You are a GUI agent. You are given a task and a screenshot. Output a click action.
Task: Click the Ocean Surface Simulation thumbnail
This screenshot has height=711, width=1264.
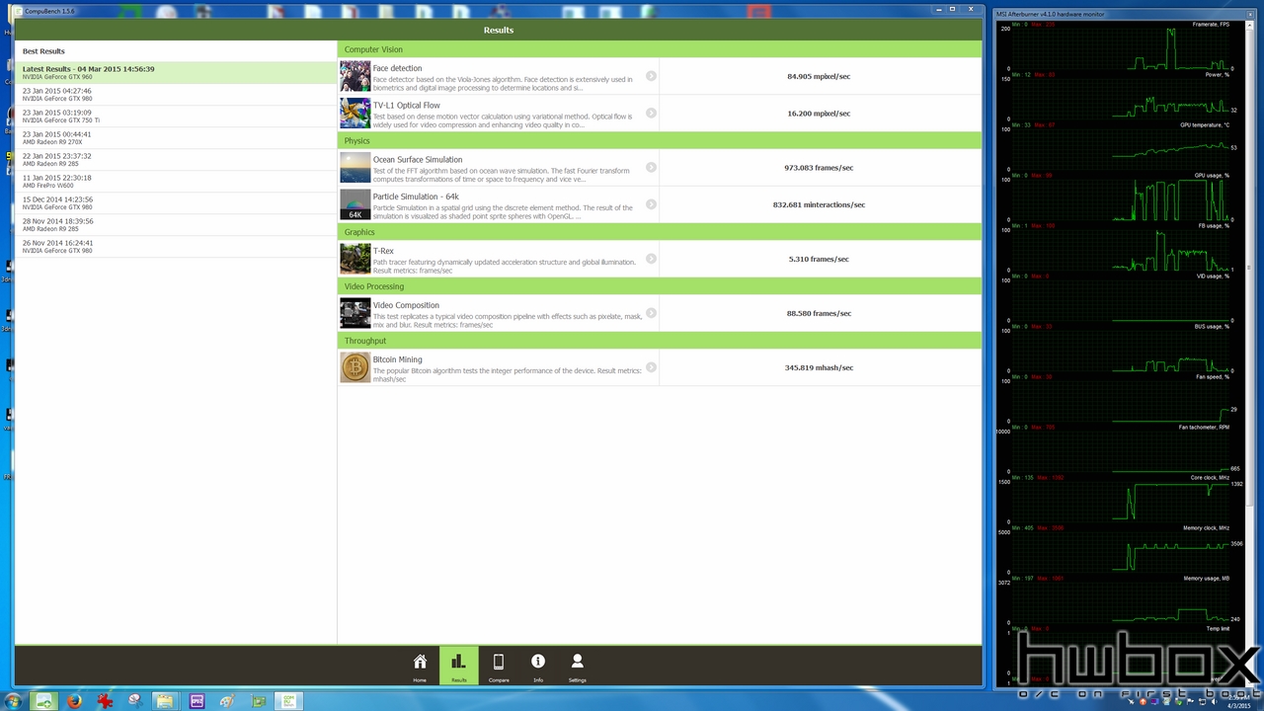(x=355, y=167)
